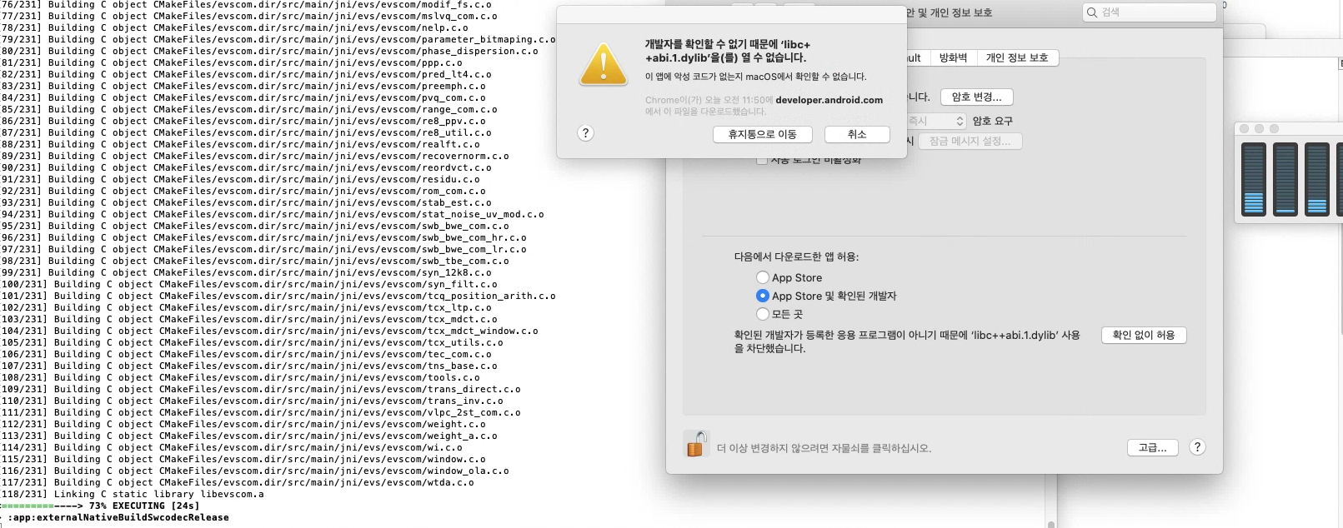Click the 다음에서 다운로드한 앱 허용 label
The height and width of the screenshot is (528, 1343).
pos(796,257)
